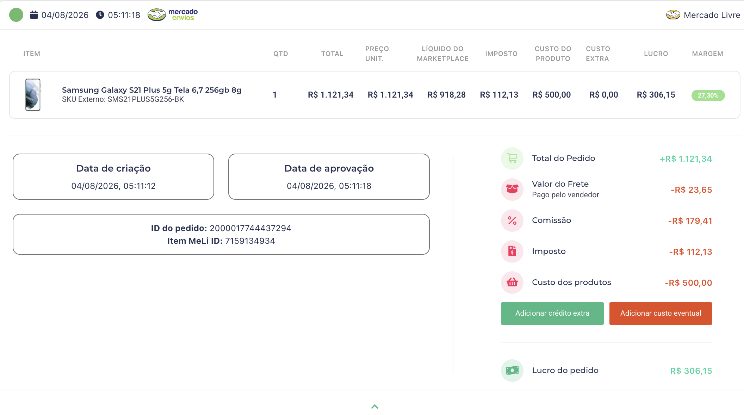Click the Pago pelo vendedor note
This screenshot has width=744, height=415.
565,195
